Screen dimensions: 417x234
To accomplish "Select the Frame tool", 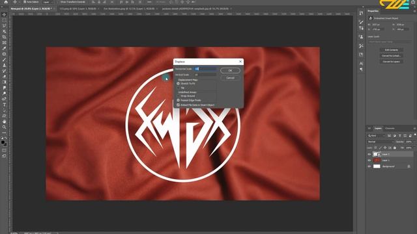I will (x=4, y=42).
